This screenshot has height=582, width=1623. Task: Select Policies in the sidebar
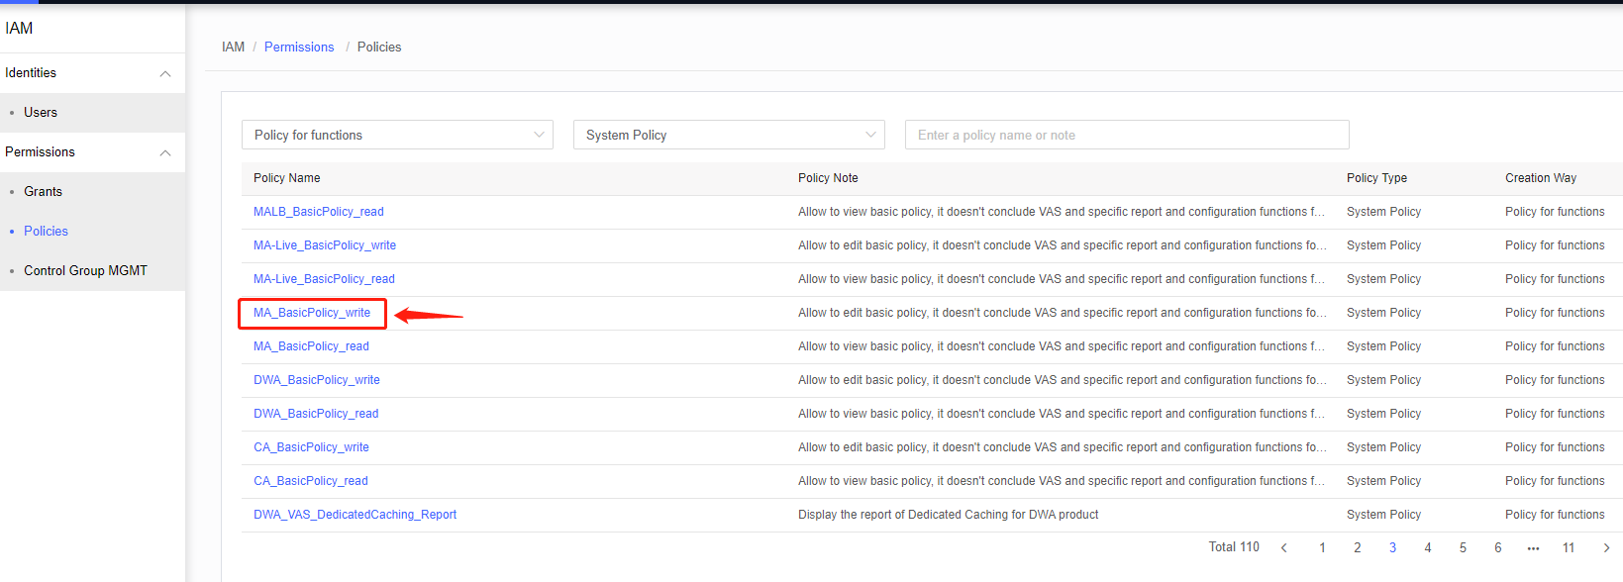46,232
